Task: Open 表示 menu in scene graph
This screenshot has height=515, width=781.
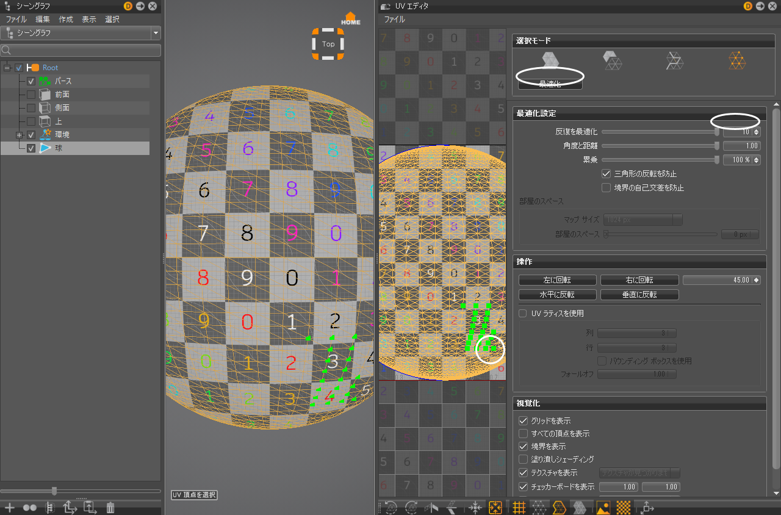Action: click(x=89, y=20)
